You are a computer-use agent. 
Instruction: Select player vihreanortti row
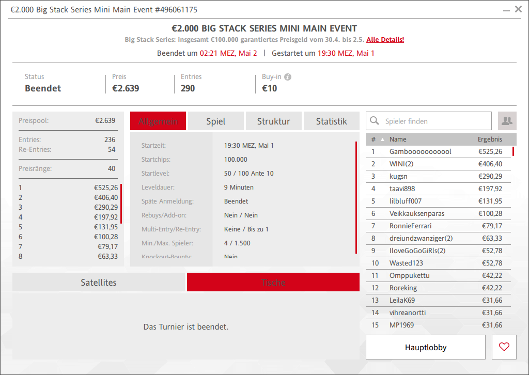(x=438, y=312)
